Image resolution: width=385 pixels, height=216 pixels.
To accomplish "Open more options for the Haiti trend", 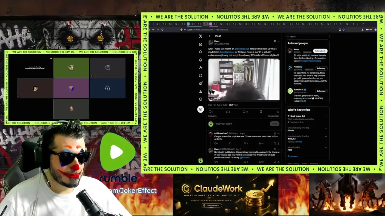I will point(326,147).
